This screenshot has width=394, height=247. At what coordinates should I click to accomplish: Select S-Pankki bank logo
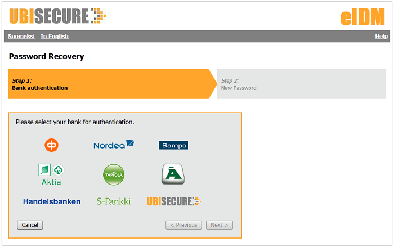pyautogui.click(x=114, y=201)
